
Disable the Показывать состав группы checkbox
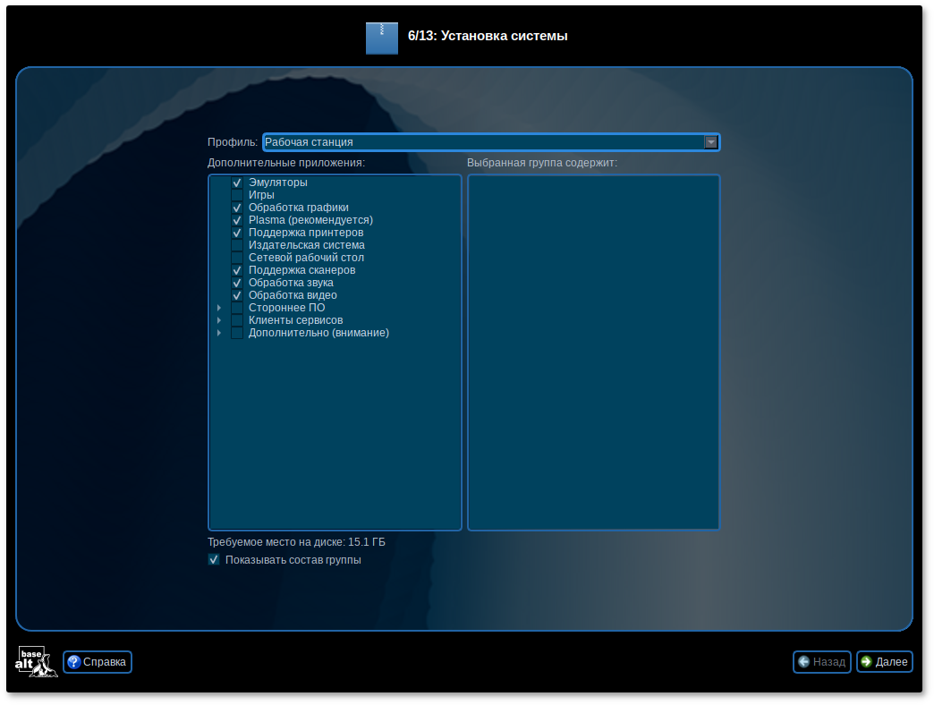(214, 560)
